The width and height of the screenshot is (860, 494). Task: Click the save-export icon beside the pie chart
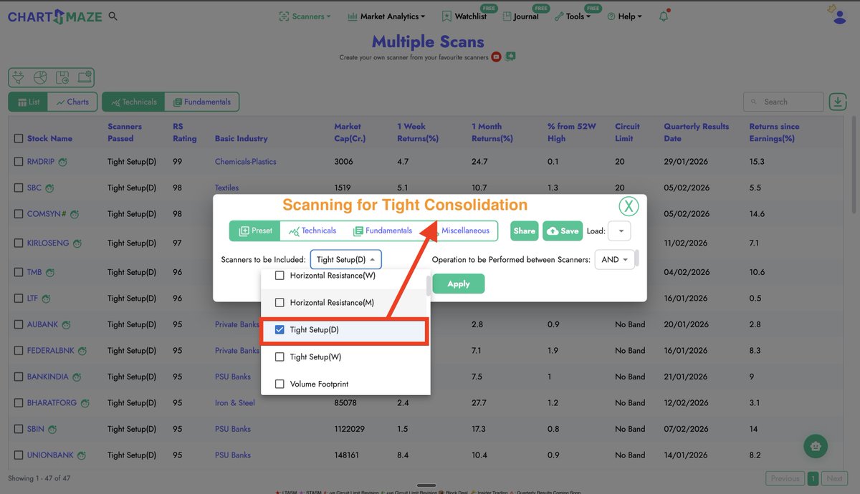(x=62, y=77)
